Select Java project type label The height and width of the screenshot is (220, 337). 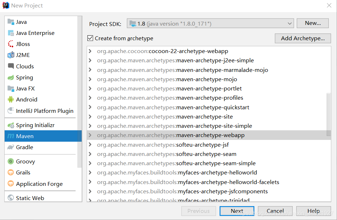(x=21, y=22)
